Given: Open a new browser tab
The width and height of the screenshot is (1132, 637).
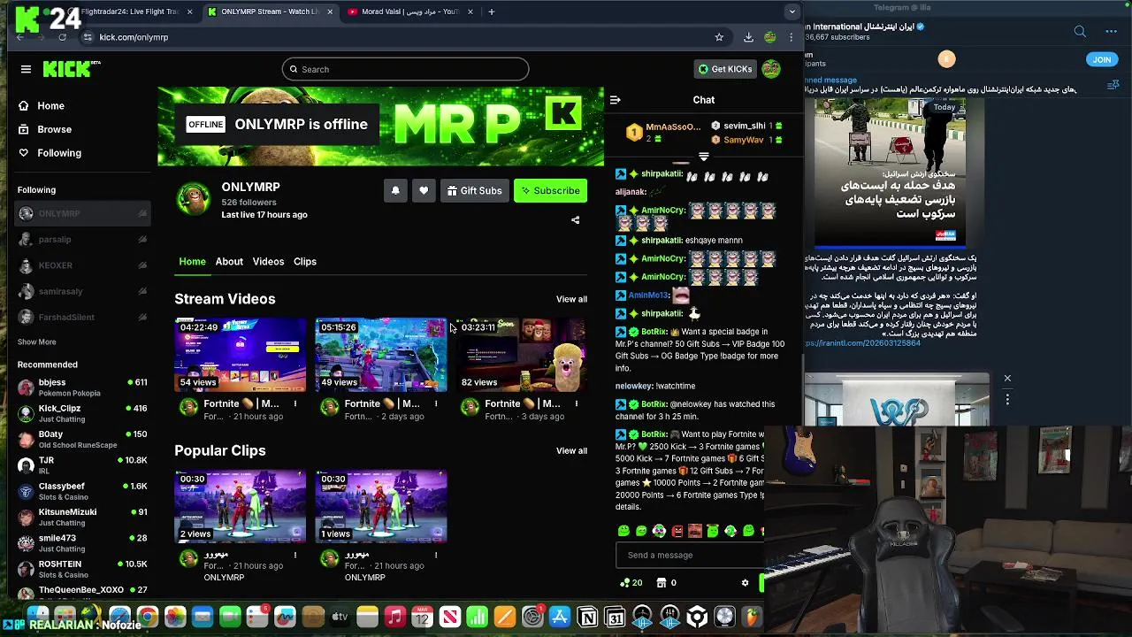Looking at the screenshot, I should [x=492, y=12].
